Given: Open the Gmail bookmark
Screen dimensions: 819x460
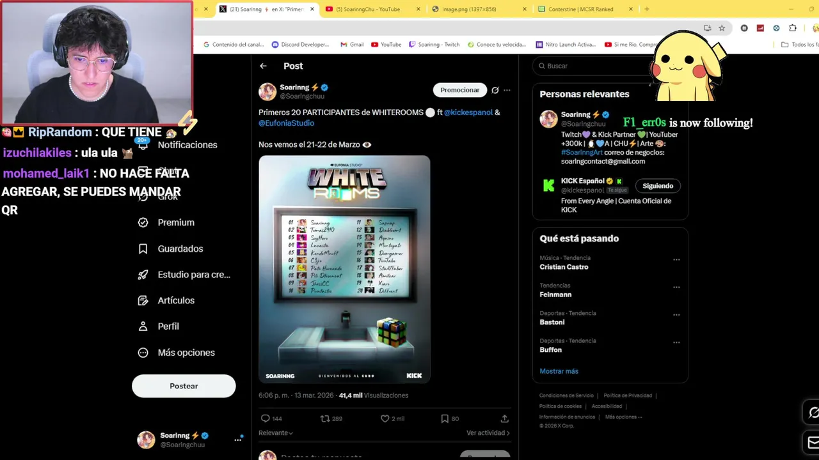Looking at the screenshot, I should coord(352,45).
